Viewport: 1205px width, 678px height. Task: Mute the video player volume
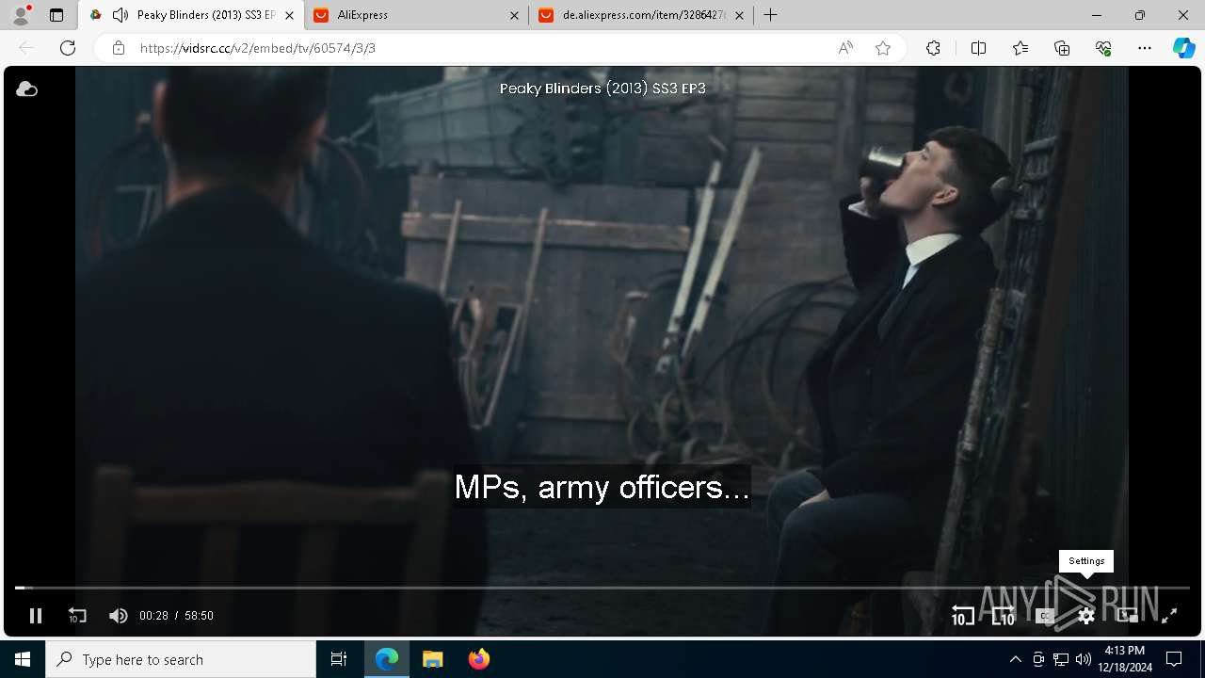coord(118,616)
